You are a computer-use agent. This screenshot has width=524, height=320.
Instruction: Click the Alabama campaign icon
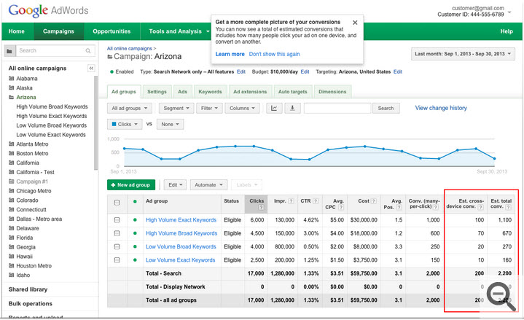tap(12, 79)
